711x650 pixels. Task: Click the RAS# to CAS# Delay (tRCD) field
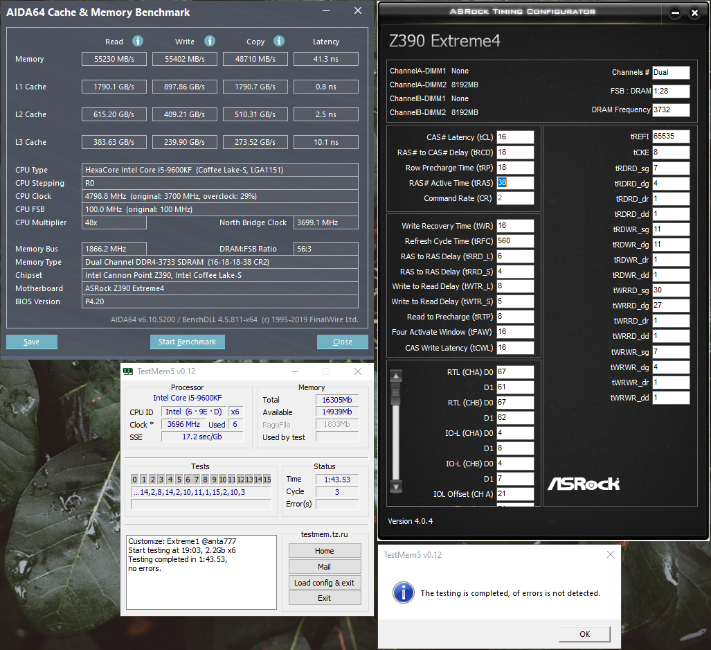click(x=515, y=152)
